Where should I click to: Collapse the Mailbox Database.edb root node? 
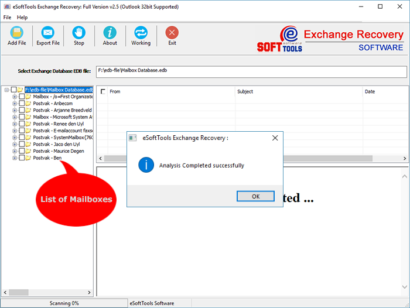click(6, 90)
